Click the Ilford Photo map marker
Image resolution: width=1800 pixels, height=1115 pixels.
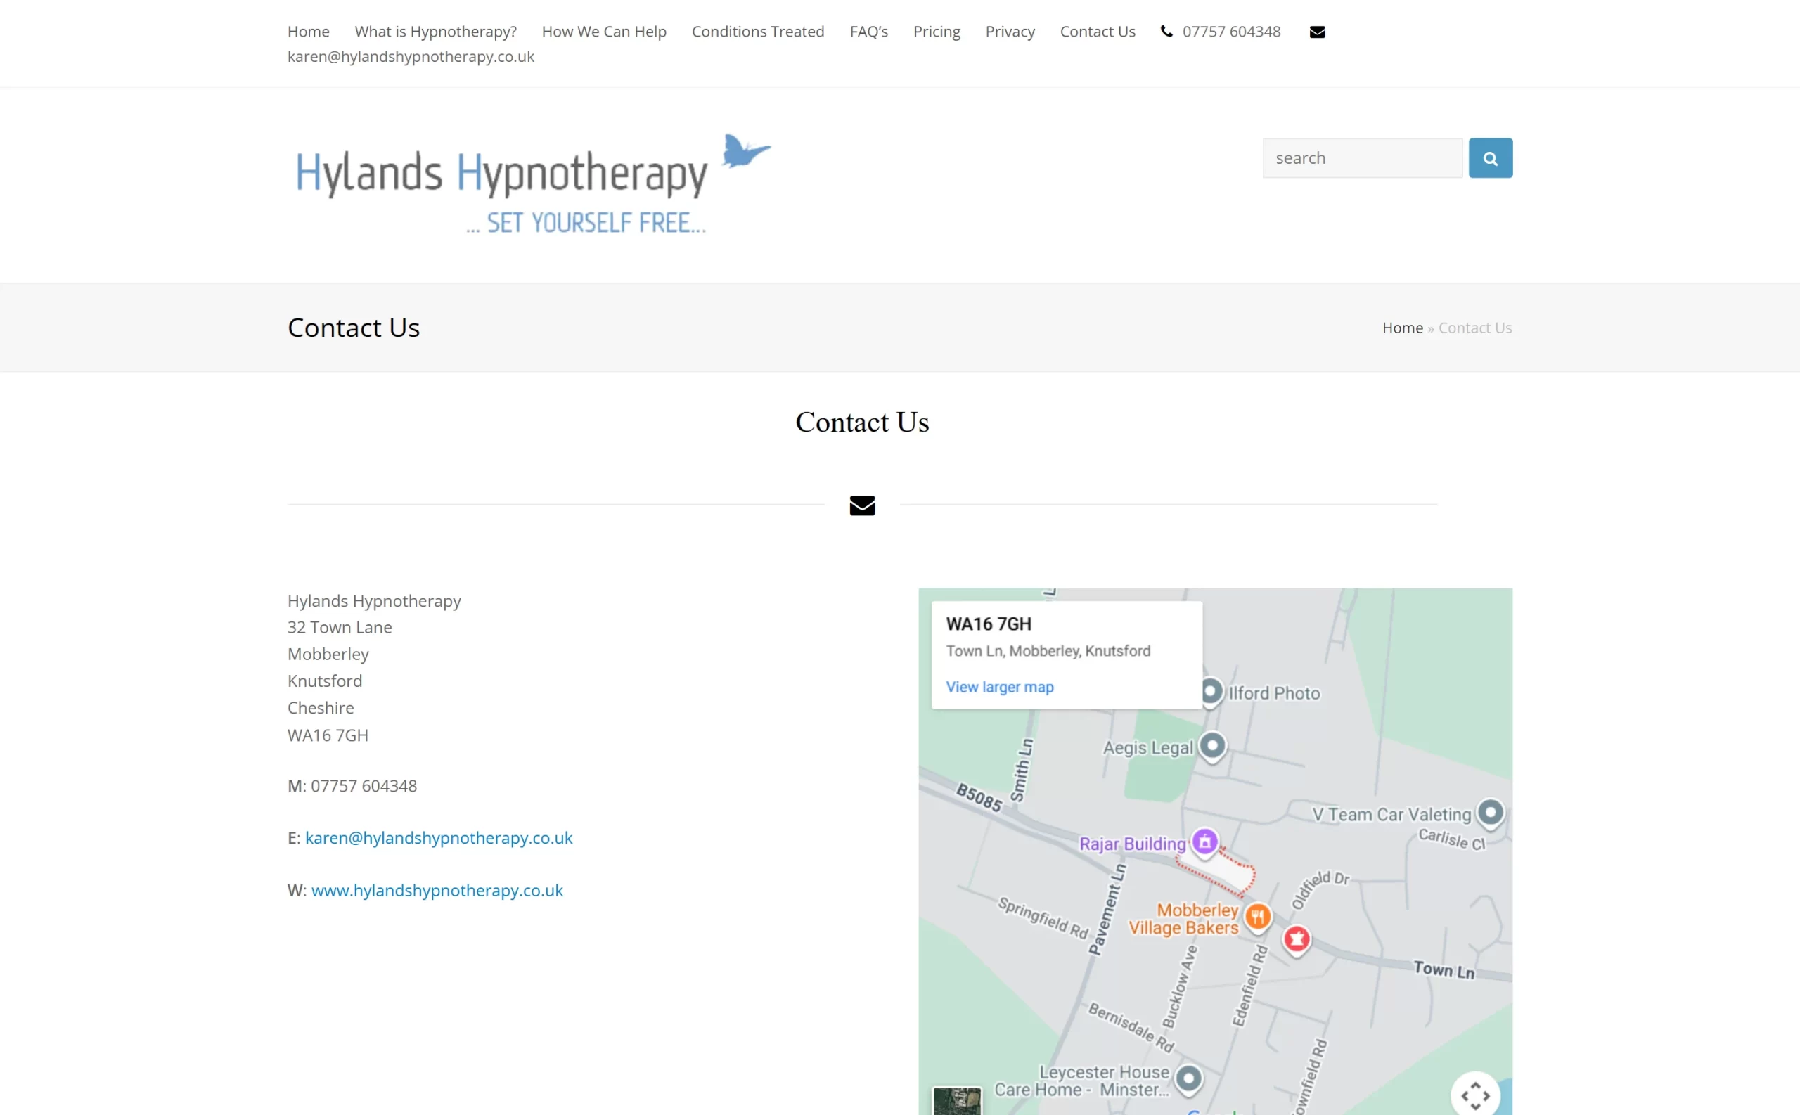tap(1211, 692)
